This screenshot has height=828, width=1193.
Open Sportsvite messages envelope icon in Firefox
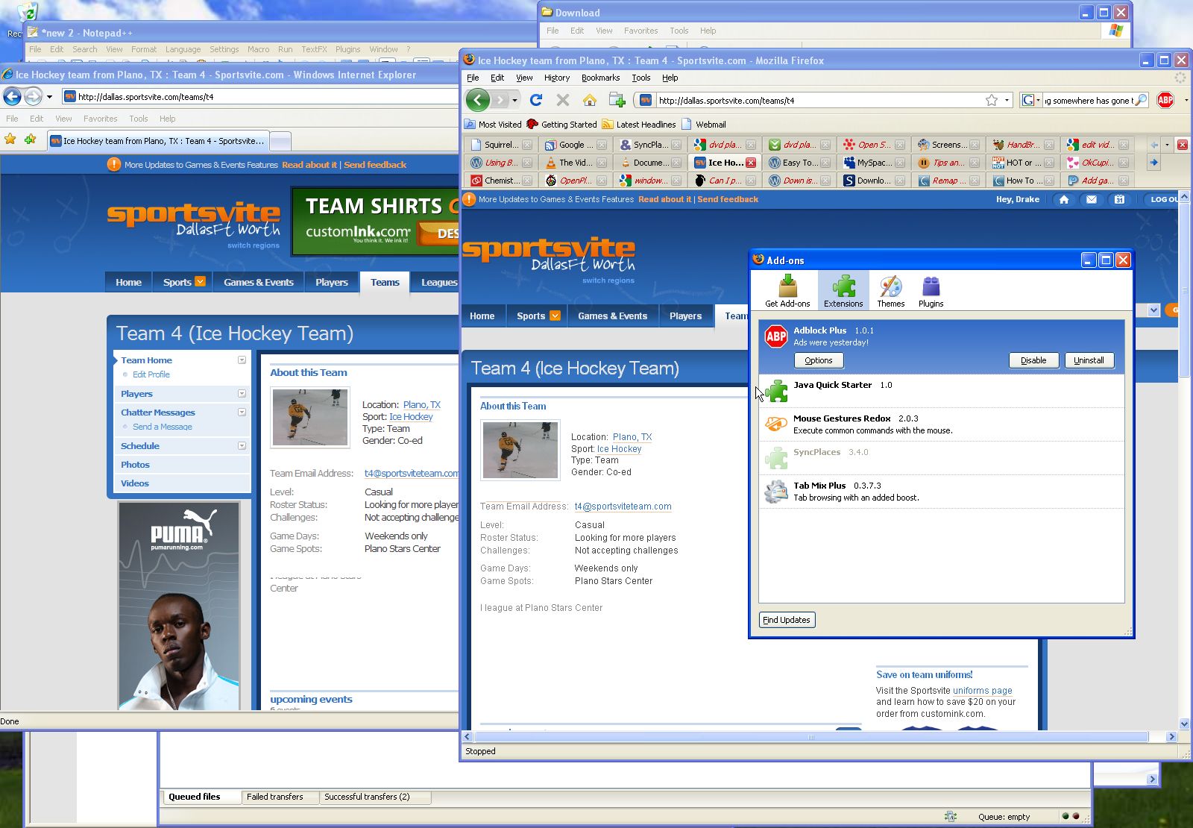1092,199
